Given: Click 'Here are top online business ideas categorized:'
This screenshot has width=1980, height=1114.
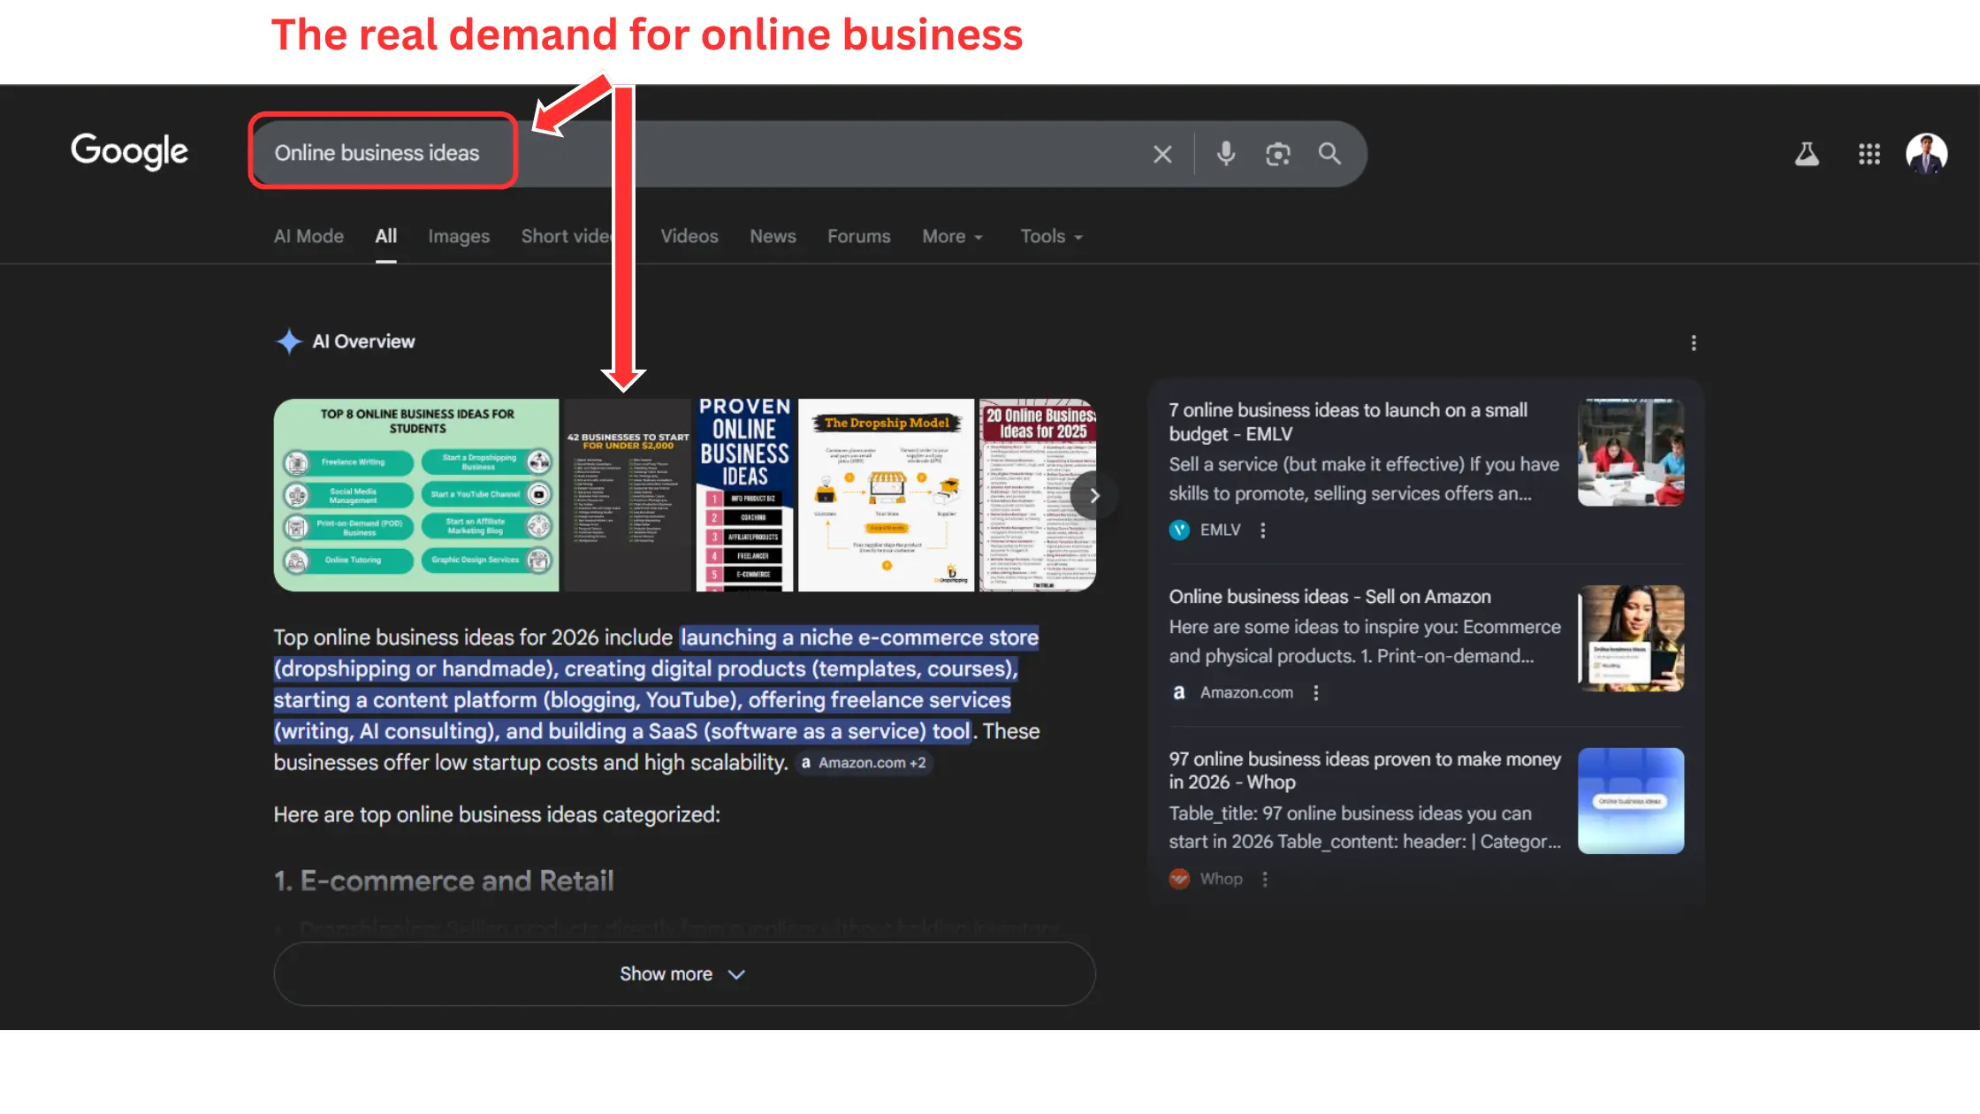Looking at the screenshot, I should [x=497, y=814].
